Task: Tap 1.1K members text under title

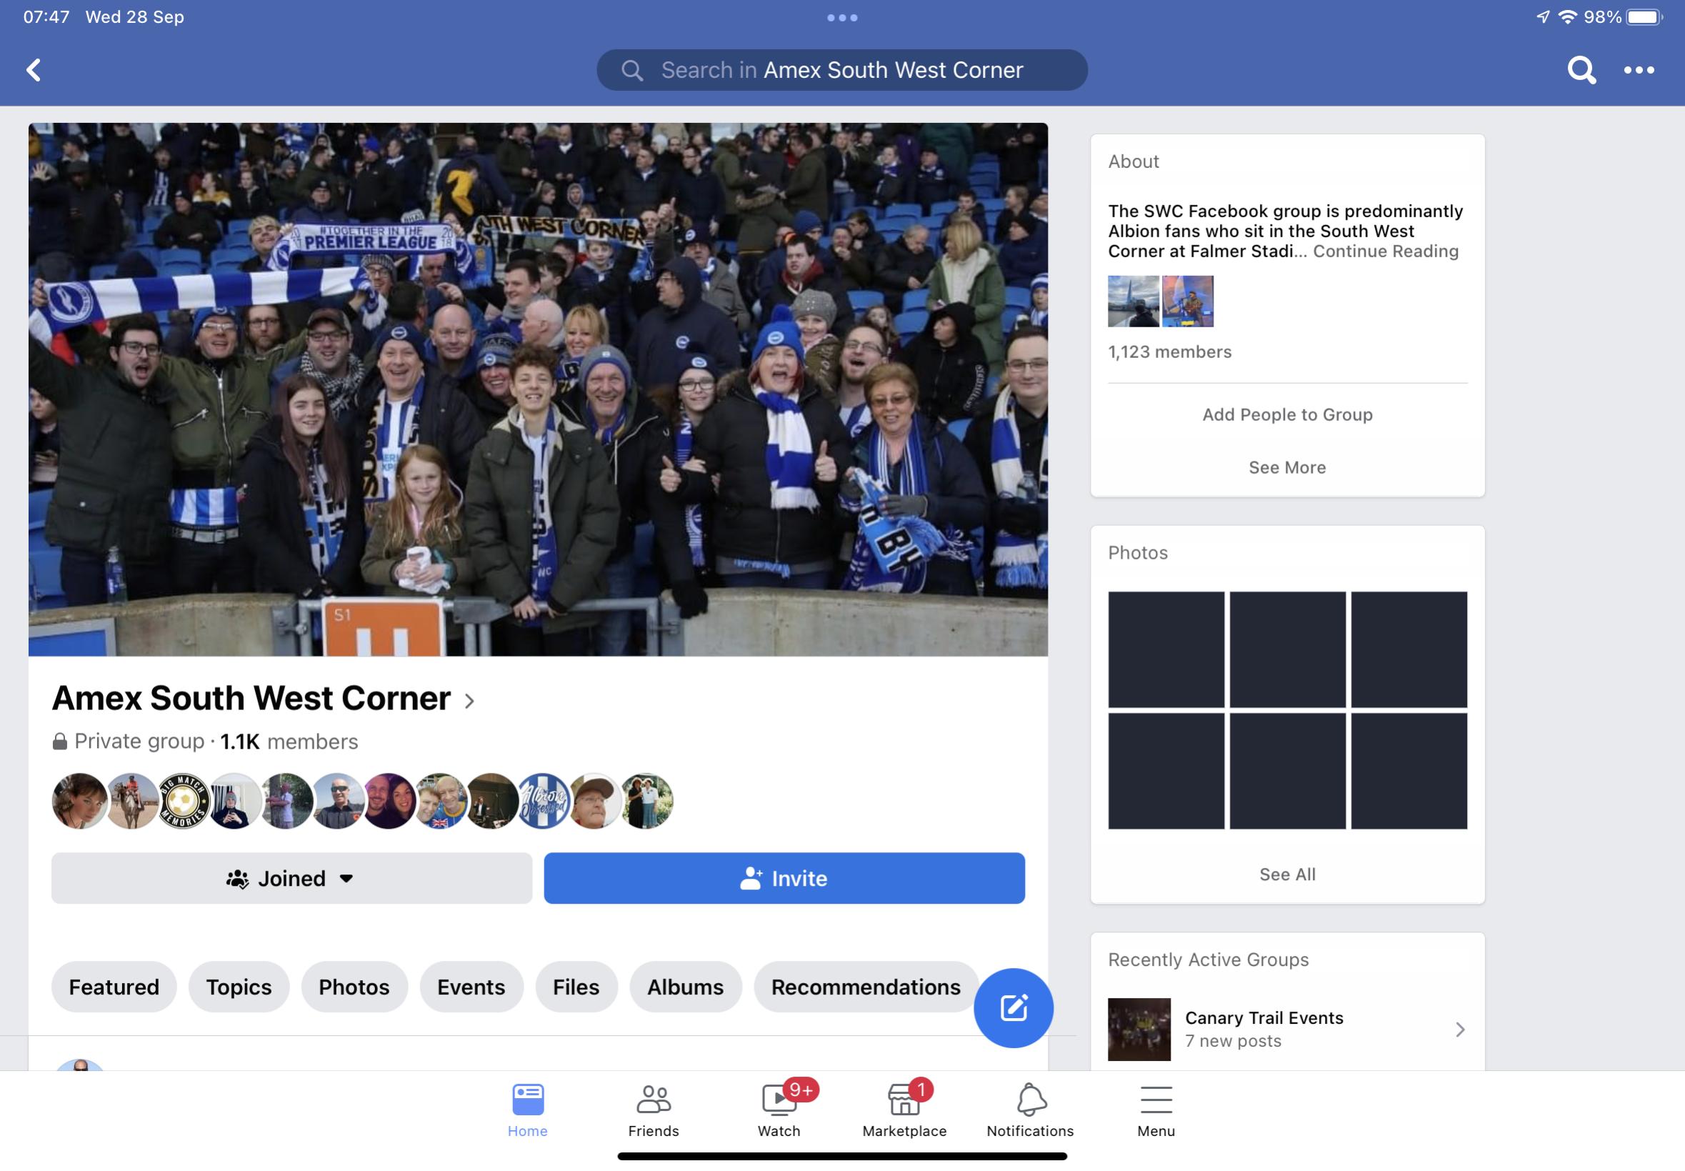Action: (289, 741)
